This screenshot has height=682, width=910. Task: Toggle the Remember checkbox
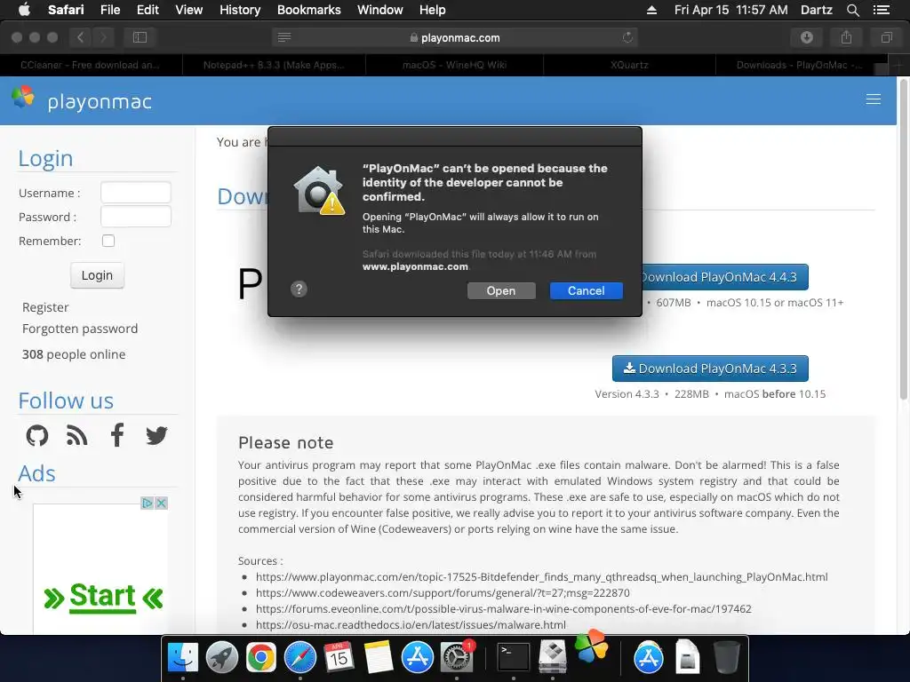tap(108, 241)
